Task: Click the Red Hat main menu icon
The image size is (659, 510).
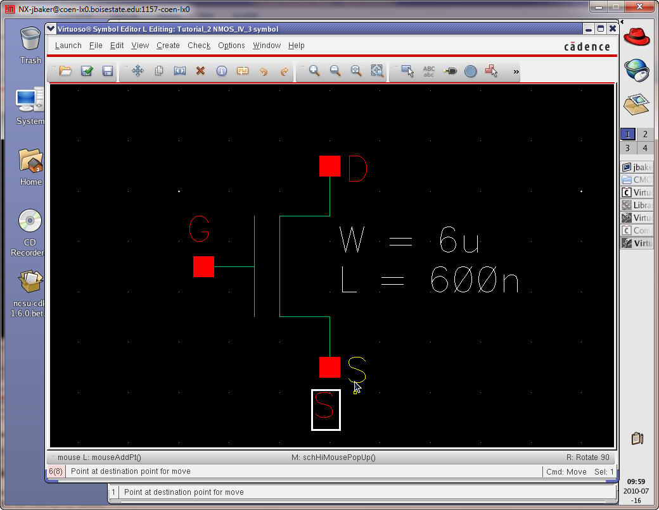Action: click(637, 35)
